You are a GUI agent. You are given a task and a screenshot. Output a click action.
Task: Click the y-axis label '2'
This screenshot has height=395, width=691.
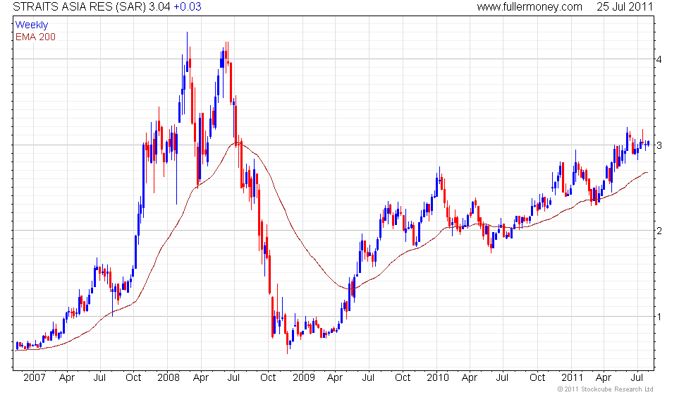tap(659, 231)
